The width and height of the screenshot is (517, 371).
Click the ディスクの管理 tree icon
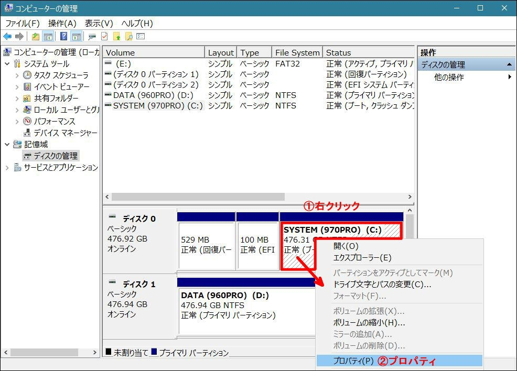point(27,156)
